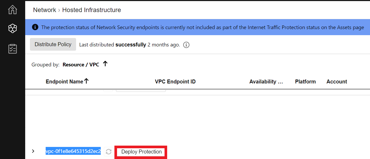Toggle grouping sort arrow after Resource / VPC
This screenshot has height=159, width=370.
tap(105, 64)
